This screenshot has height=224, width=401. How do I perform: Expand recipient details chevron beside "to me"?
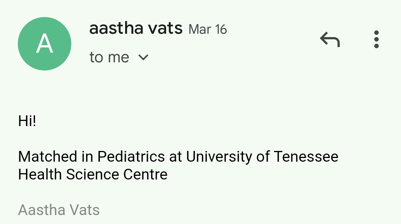[x=143, y=57]
